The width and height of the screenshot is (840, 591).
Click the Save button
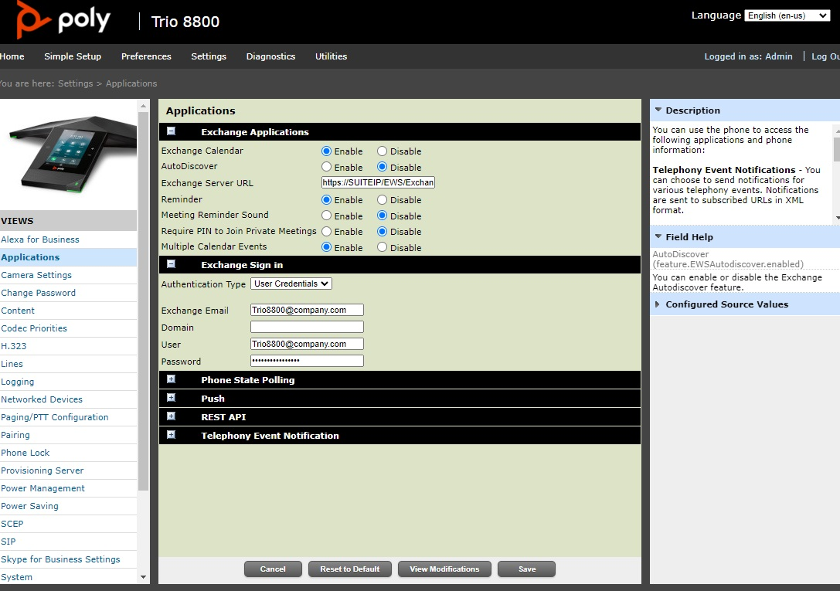(x=526, y=569)
